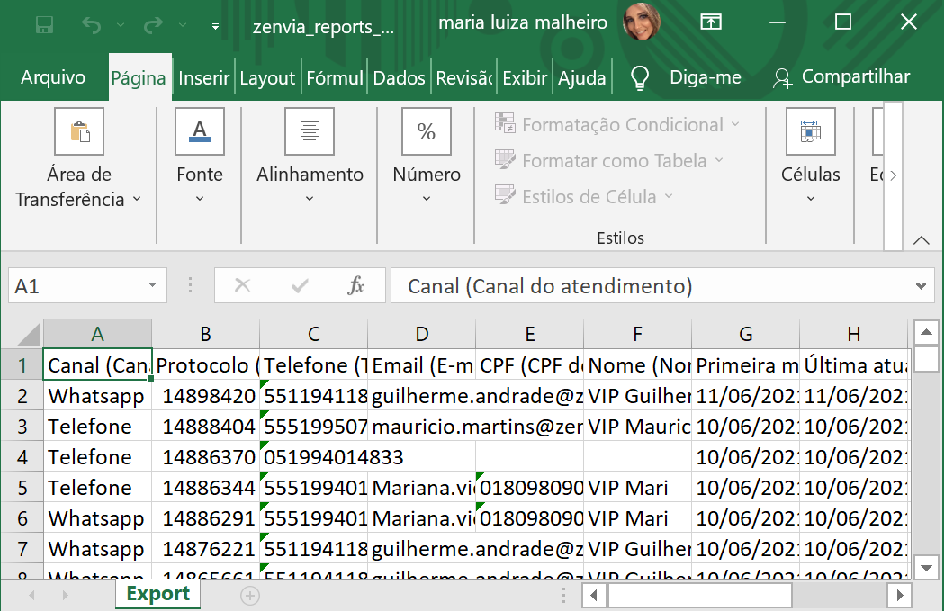Viewport: 944px width, 611px height.
Task: Switch to the Ajuda tab
Action: pos(581,77)
